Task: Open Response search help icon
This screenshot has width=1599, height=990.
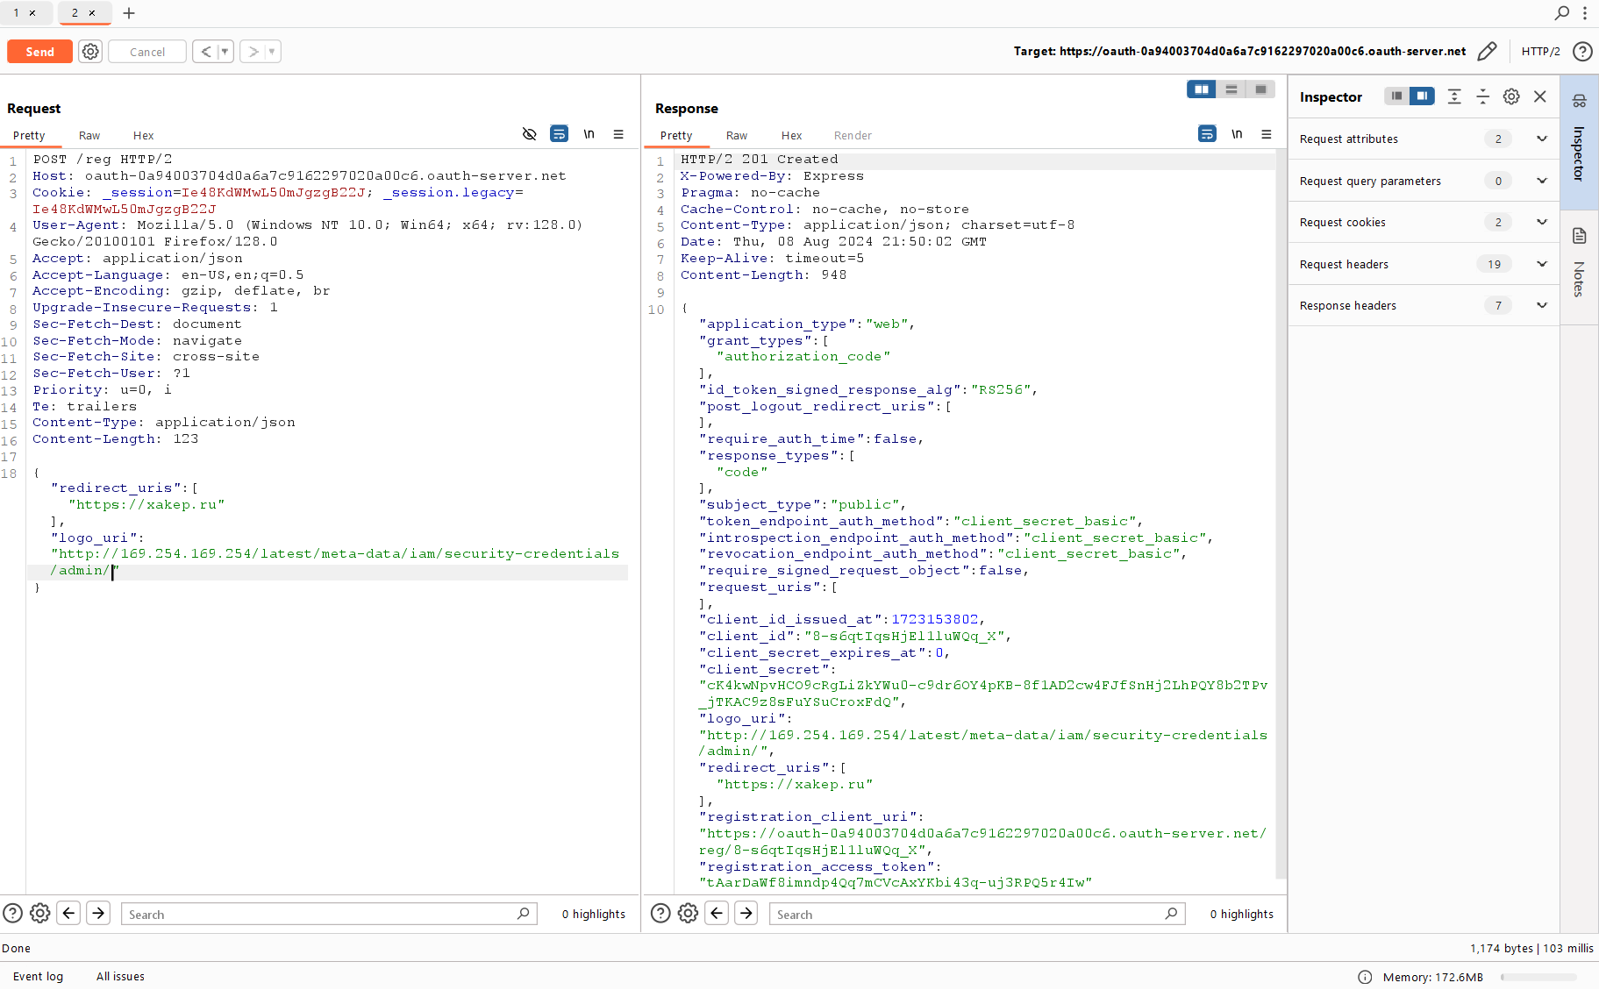Action: (x=660, y=914)
